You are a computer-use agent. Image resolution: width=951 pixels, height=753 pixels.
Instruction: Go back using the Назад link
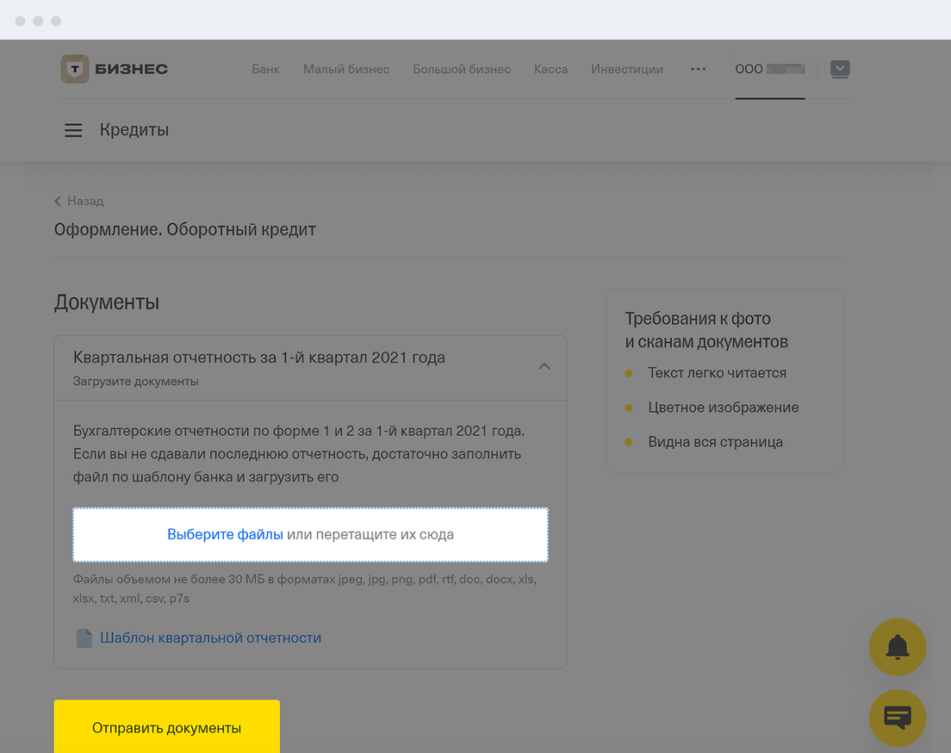pyautogui.click(x=79, y=201)
